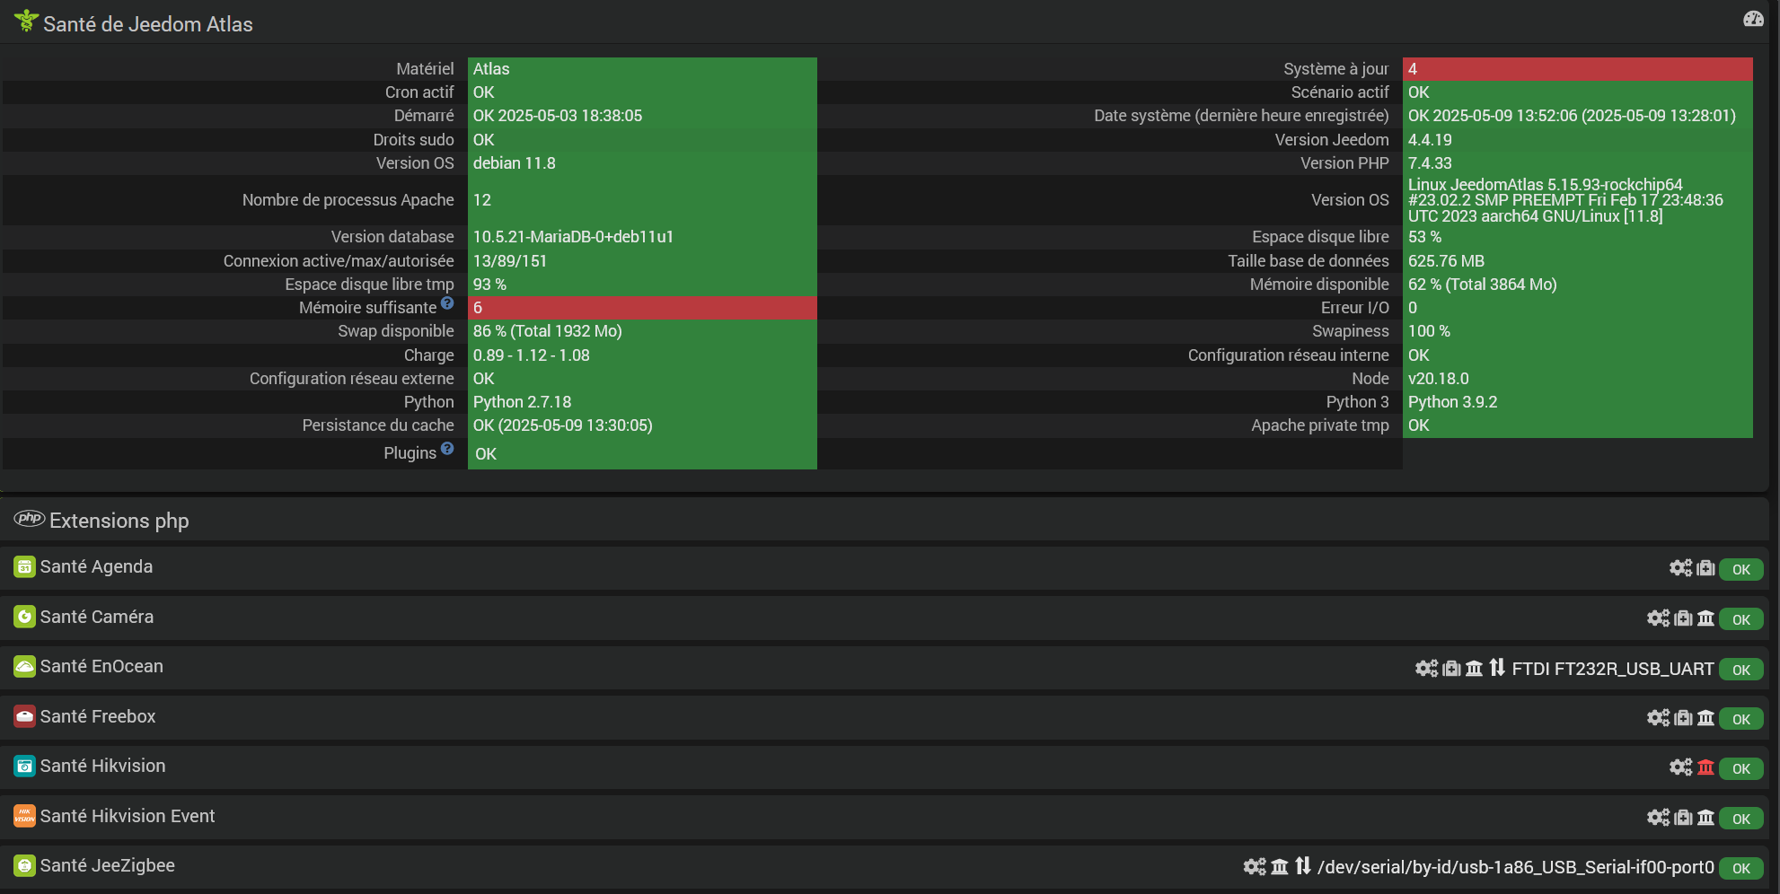
Task: Click the OK badge for Santé Freebox
Action: 1741,719
